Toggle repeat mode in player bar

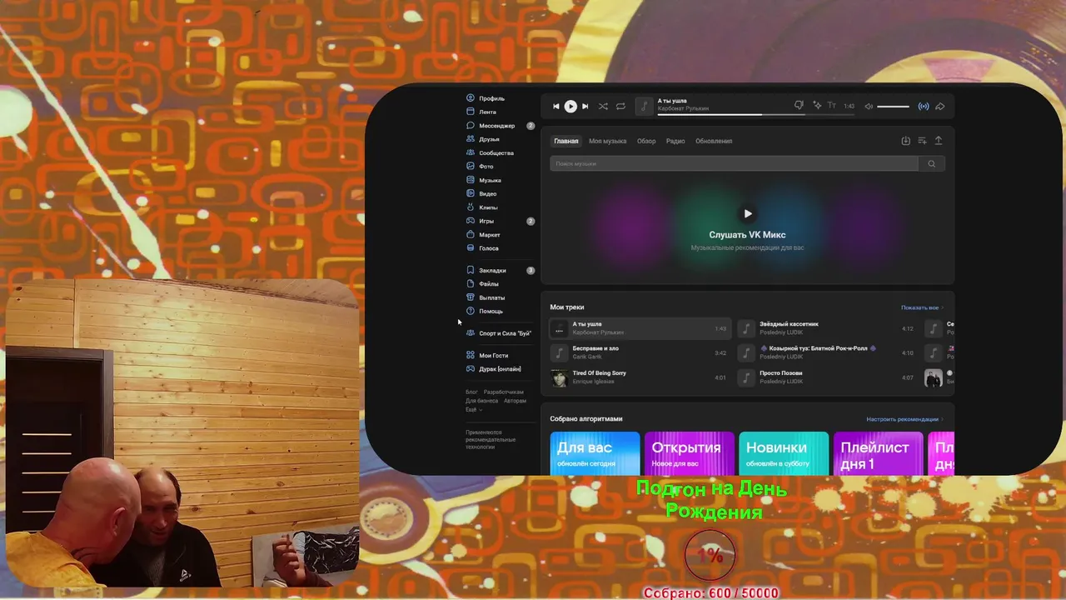pos(620,107)
